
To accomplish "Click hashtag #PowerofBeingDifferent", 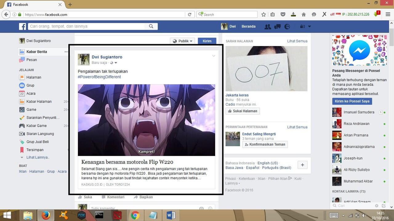I will point(99,77).
